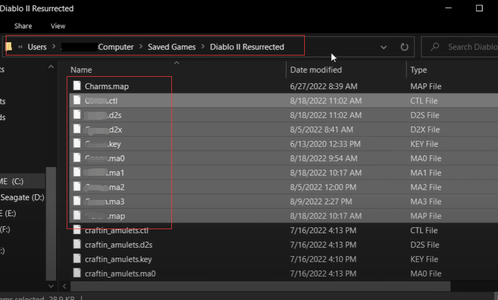The image size is (498, 300).
Task: Click the file icon of Charms.map
Action: (77, 86)
